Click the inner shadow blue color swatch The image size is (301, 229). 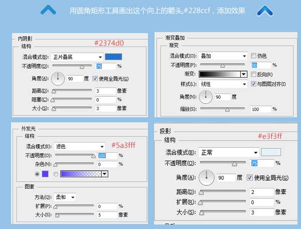point(113,57)
